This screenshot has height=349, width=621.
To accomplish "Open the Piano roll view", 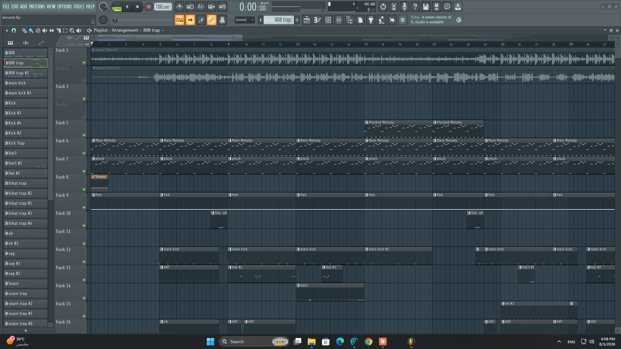I will coord(317,20).
